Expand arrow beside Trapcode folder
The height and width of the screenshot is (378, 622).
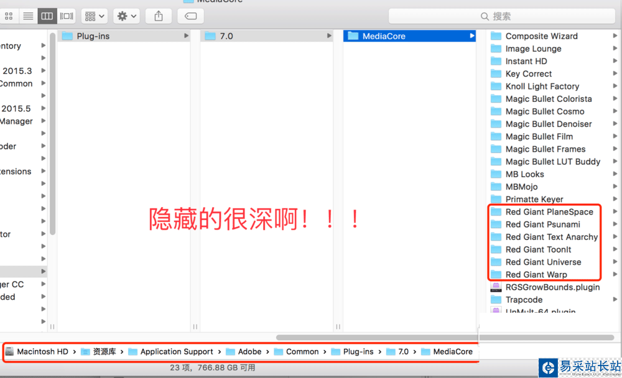tap(615, 300)
